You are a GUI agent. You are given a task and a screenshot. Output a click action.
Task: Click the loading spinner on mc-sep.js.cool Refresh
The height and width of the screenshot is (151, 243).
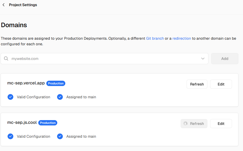185,124
